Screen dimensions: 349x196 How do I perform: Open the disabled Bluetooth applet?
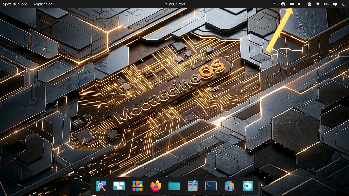(x=309, y=4)
